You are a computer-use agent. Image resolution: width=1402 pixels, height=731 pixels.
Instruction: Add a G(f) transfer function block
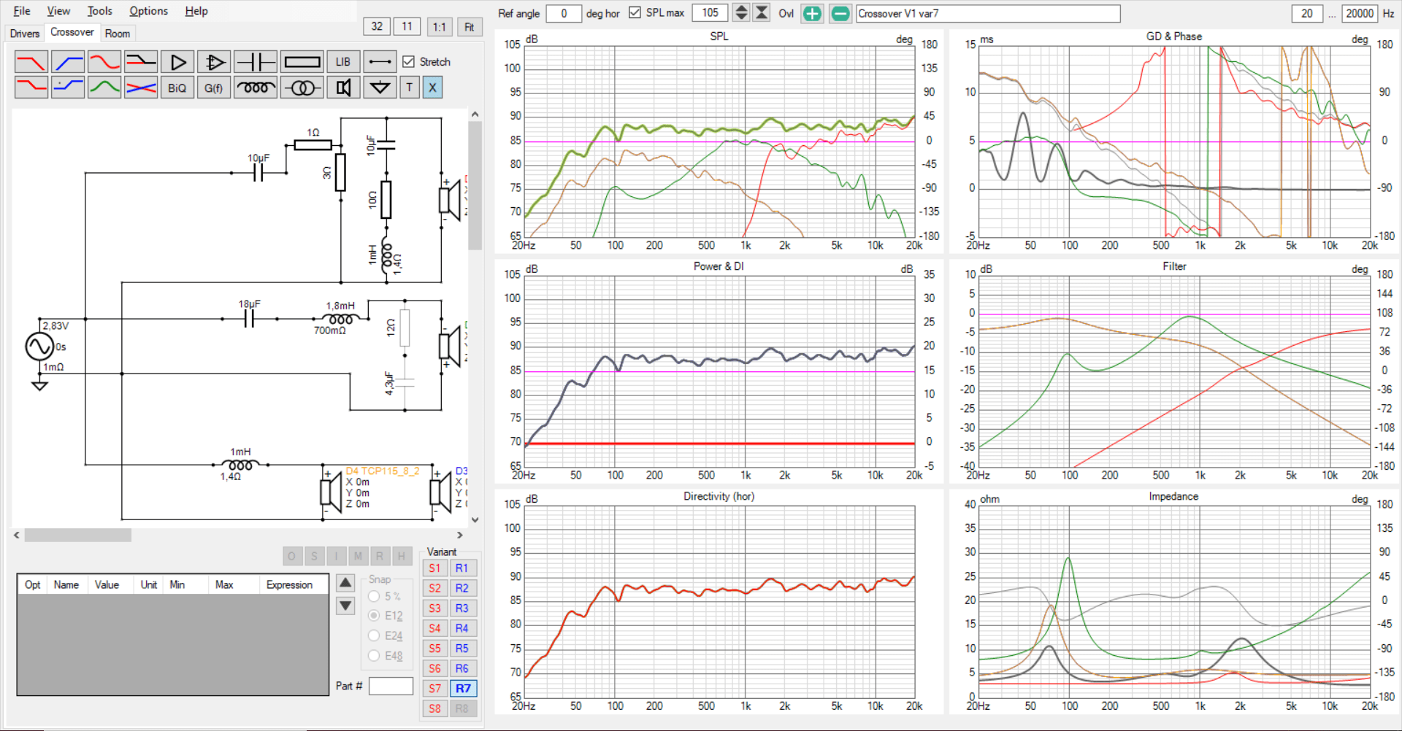click(x=214, y=88)
